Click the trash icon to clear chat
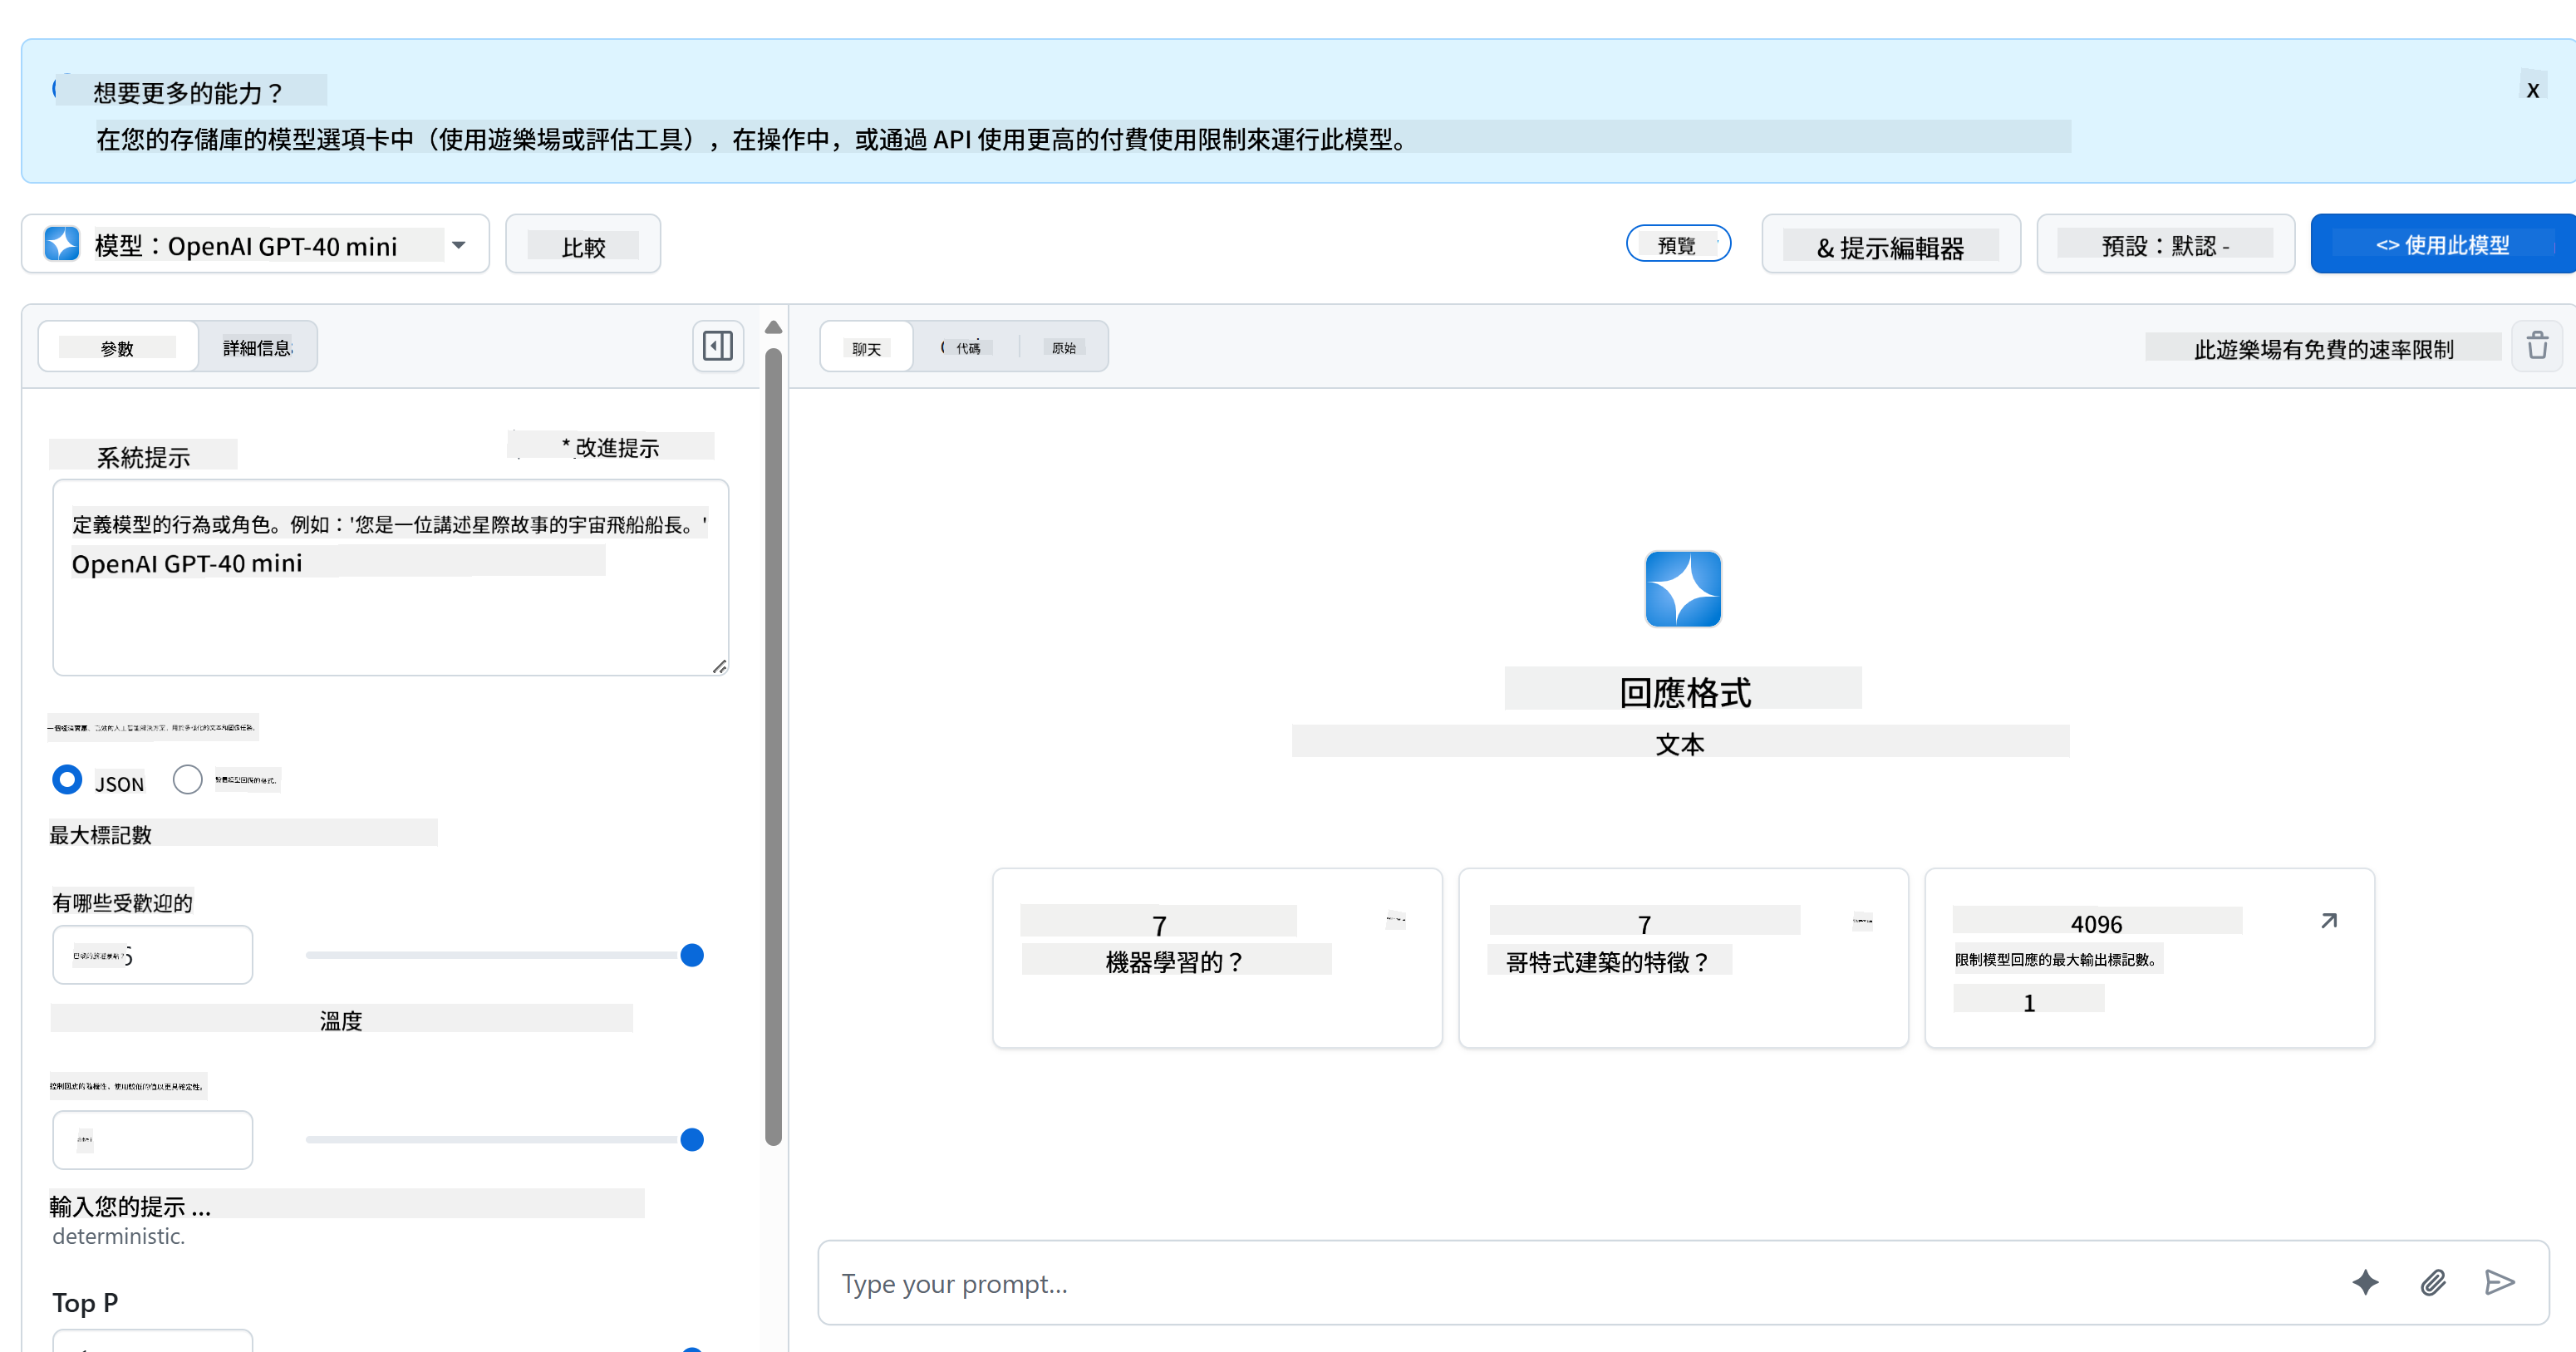2576x1352 pixels. tap(2537, 346)
